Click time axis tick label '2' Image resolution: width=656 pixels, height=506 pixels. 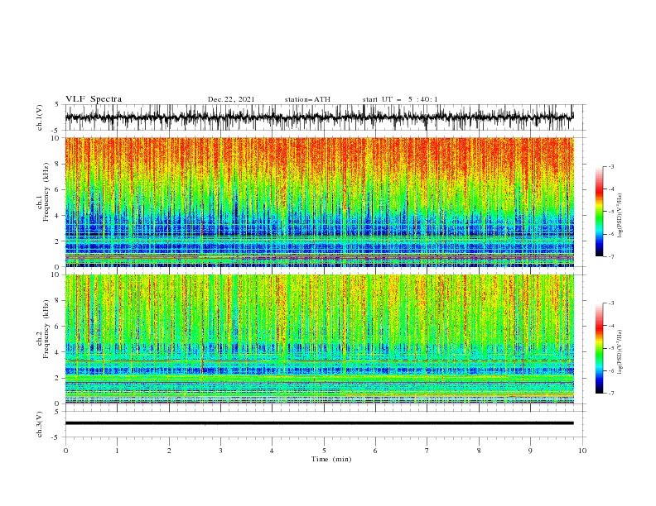(169, 451)
